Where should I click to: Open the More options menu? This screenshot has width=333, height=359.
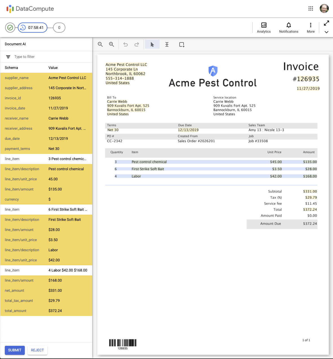click(310, 28)
